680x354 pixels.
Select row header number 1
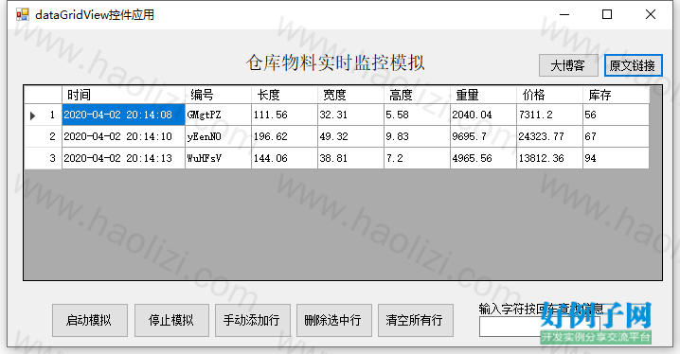tap(44, 115)
